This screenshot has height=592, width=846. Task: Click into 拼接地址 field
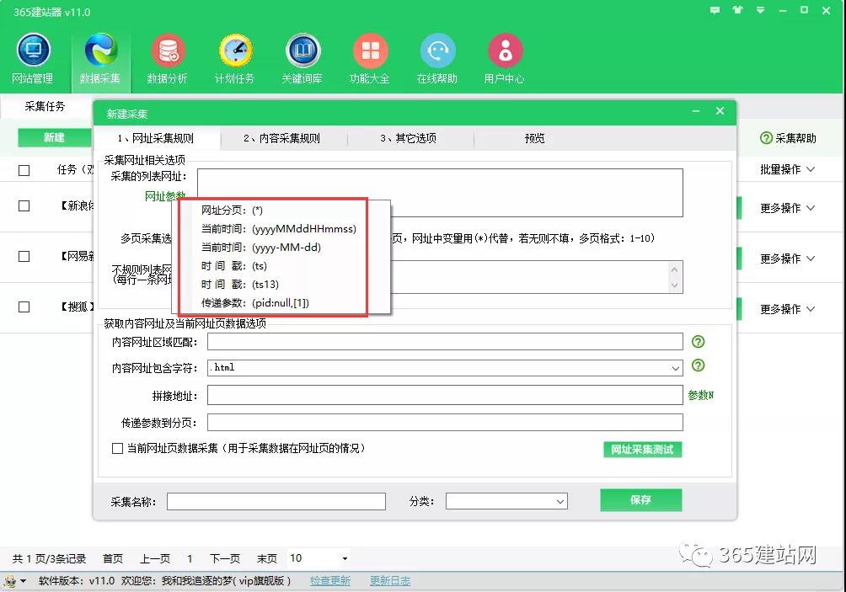click(445, 395)
